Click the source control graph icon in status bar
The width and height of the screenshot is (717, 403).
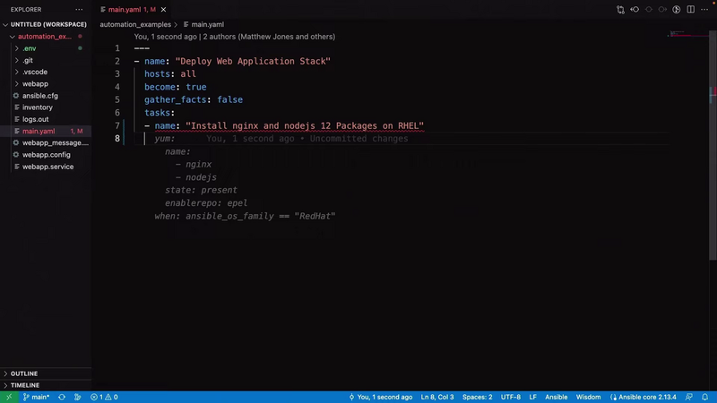(x=77, y=397)
